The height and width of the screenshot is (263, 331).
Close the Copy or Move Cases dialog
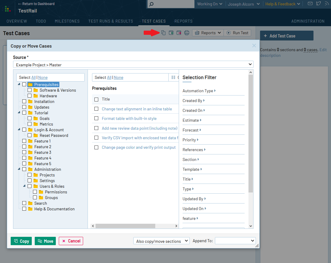[254, 46]
